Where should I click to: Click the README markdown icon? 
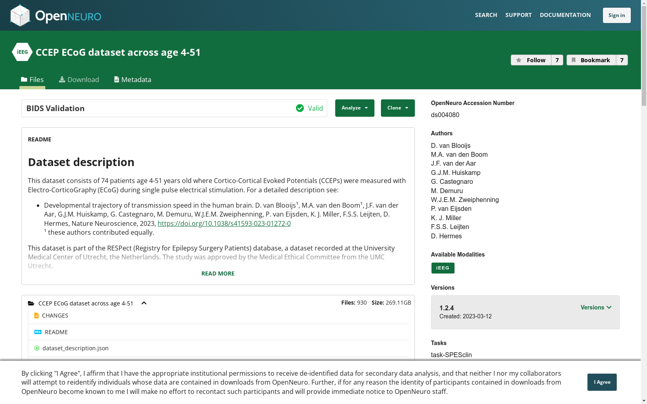(x=38, y=332)
